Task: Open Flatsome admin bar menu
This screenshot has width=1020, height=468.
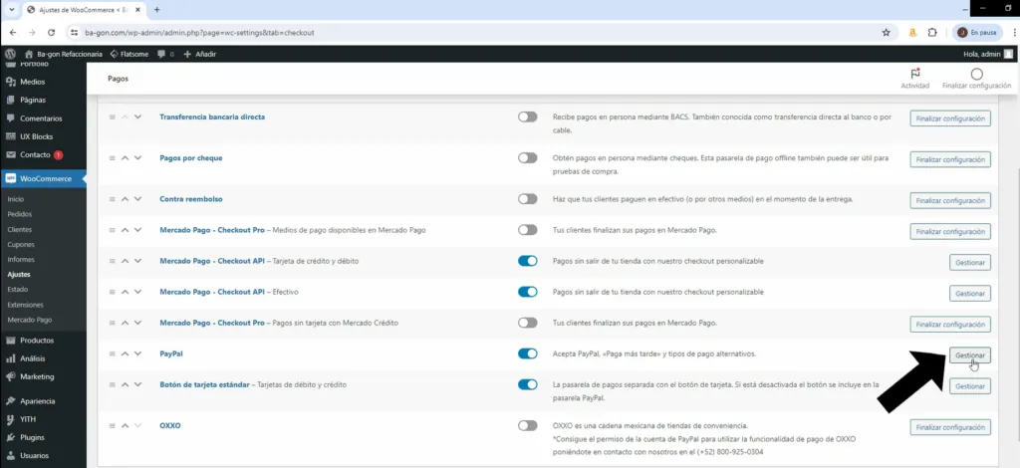Action: click(x=130, y=54)
